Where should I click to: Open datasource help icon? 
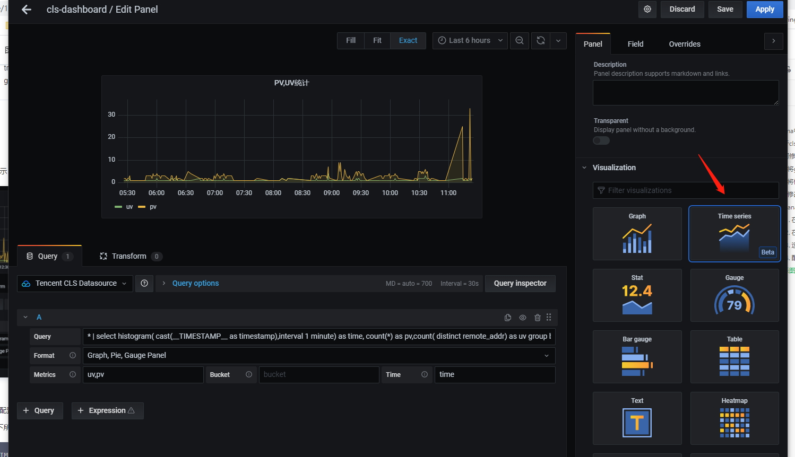(x=144, y=284)
